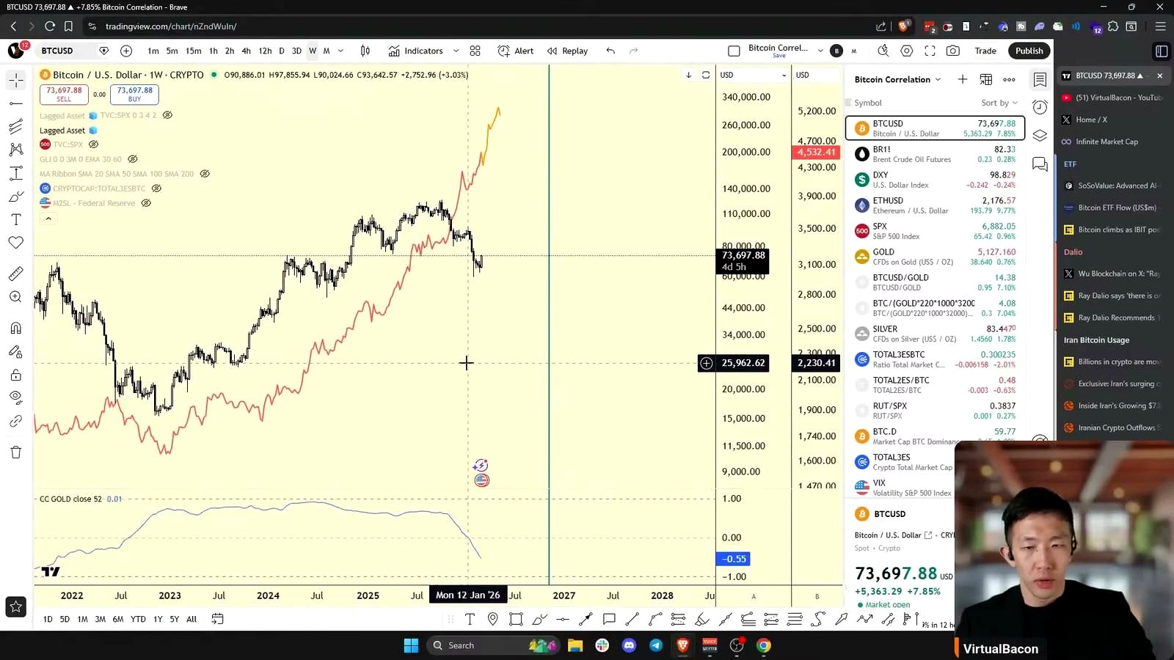Add a symbol to compare with the plus icon
This screenshot has height=660, width=1174.
tap(126, 51)
